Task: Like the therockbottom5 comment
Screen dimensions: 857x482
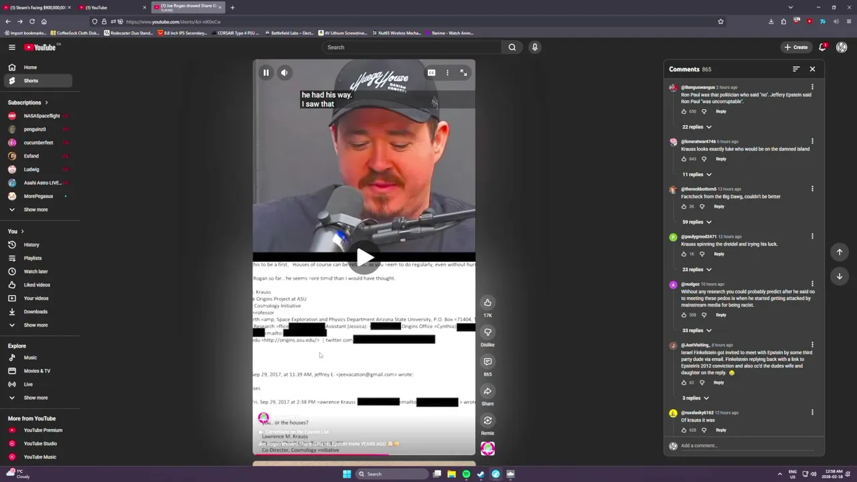Action: (684, 206)
